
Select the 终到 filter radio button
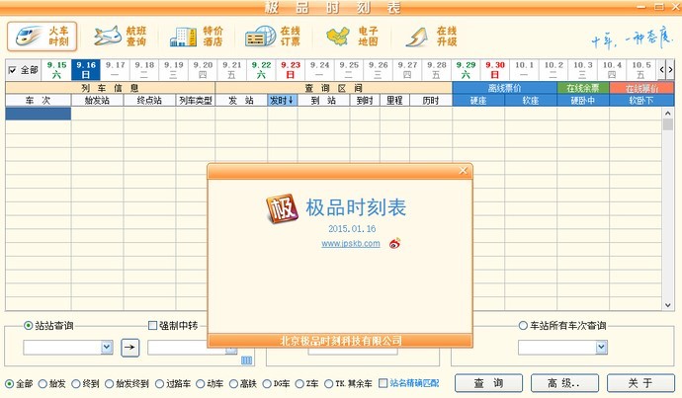pos(76,383)
